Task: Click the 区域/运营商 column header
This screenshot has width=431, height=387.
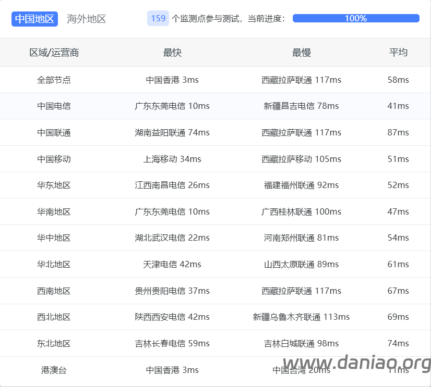Action: point(54,53)
